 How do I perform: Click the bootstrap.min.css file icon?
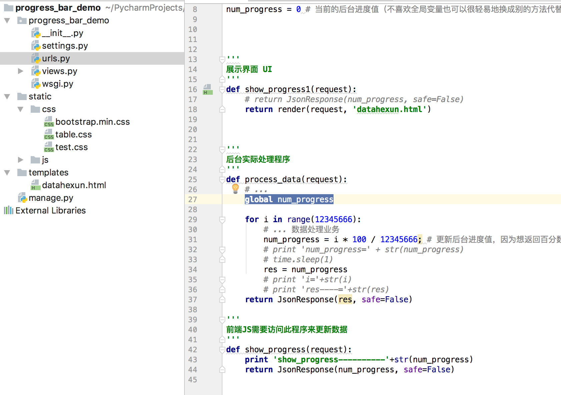coord(49,121)
